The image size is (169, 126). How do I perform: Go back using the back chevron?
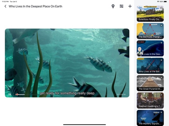pos(5,6)
